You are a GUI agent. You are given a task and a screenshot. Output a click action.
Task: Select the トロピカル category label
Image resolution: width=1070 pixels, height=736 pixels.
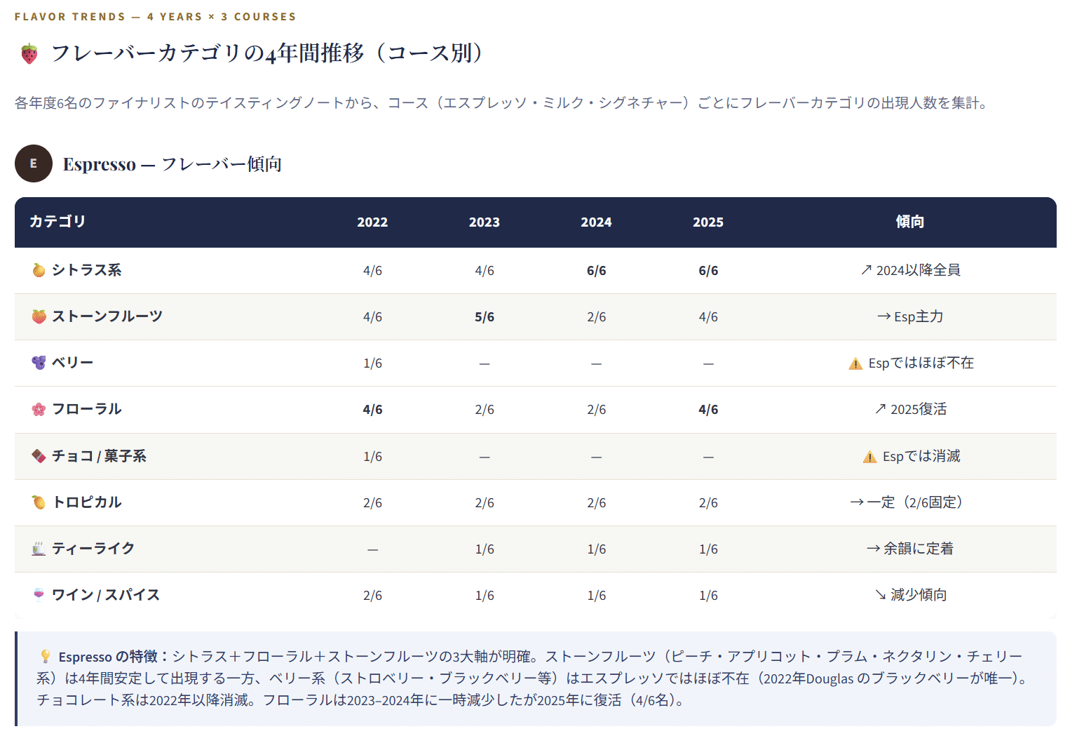pyautogui.click(x=87, y=502)
